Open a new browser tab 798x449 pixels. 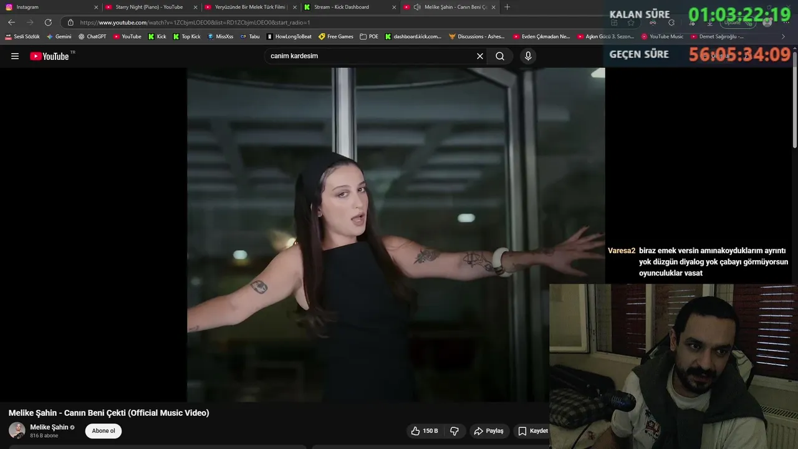(507, 7)
